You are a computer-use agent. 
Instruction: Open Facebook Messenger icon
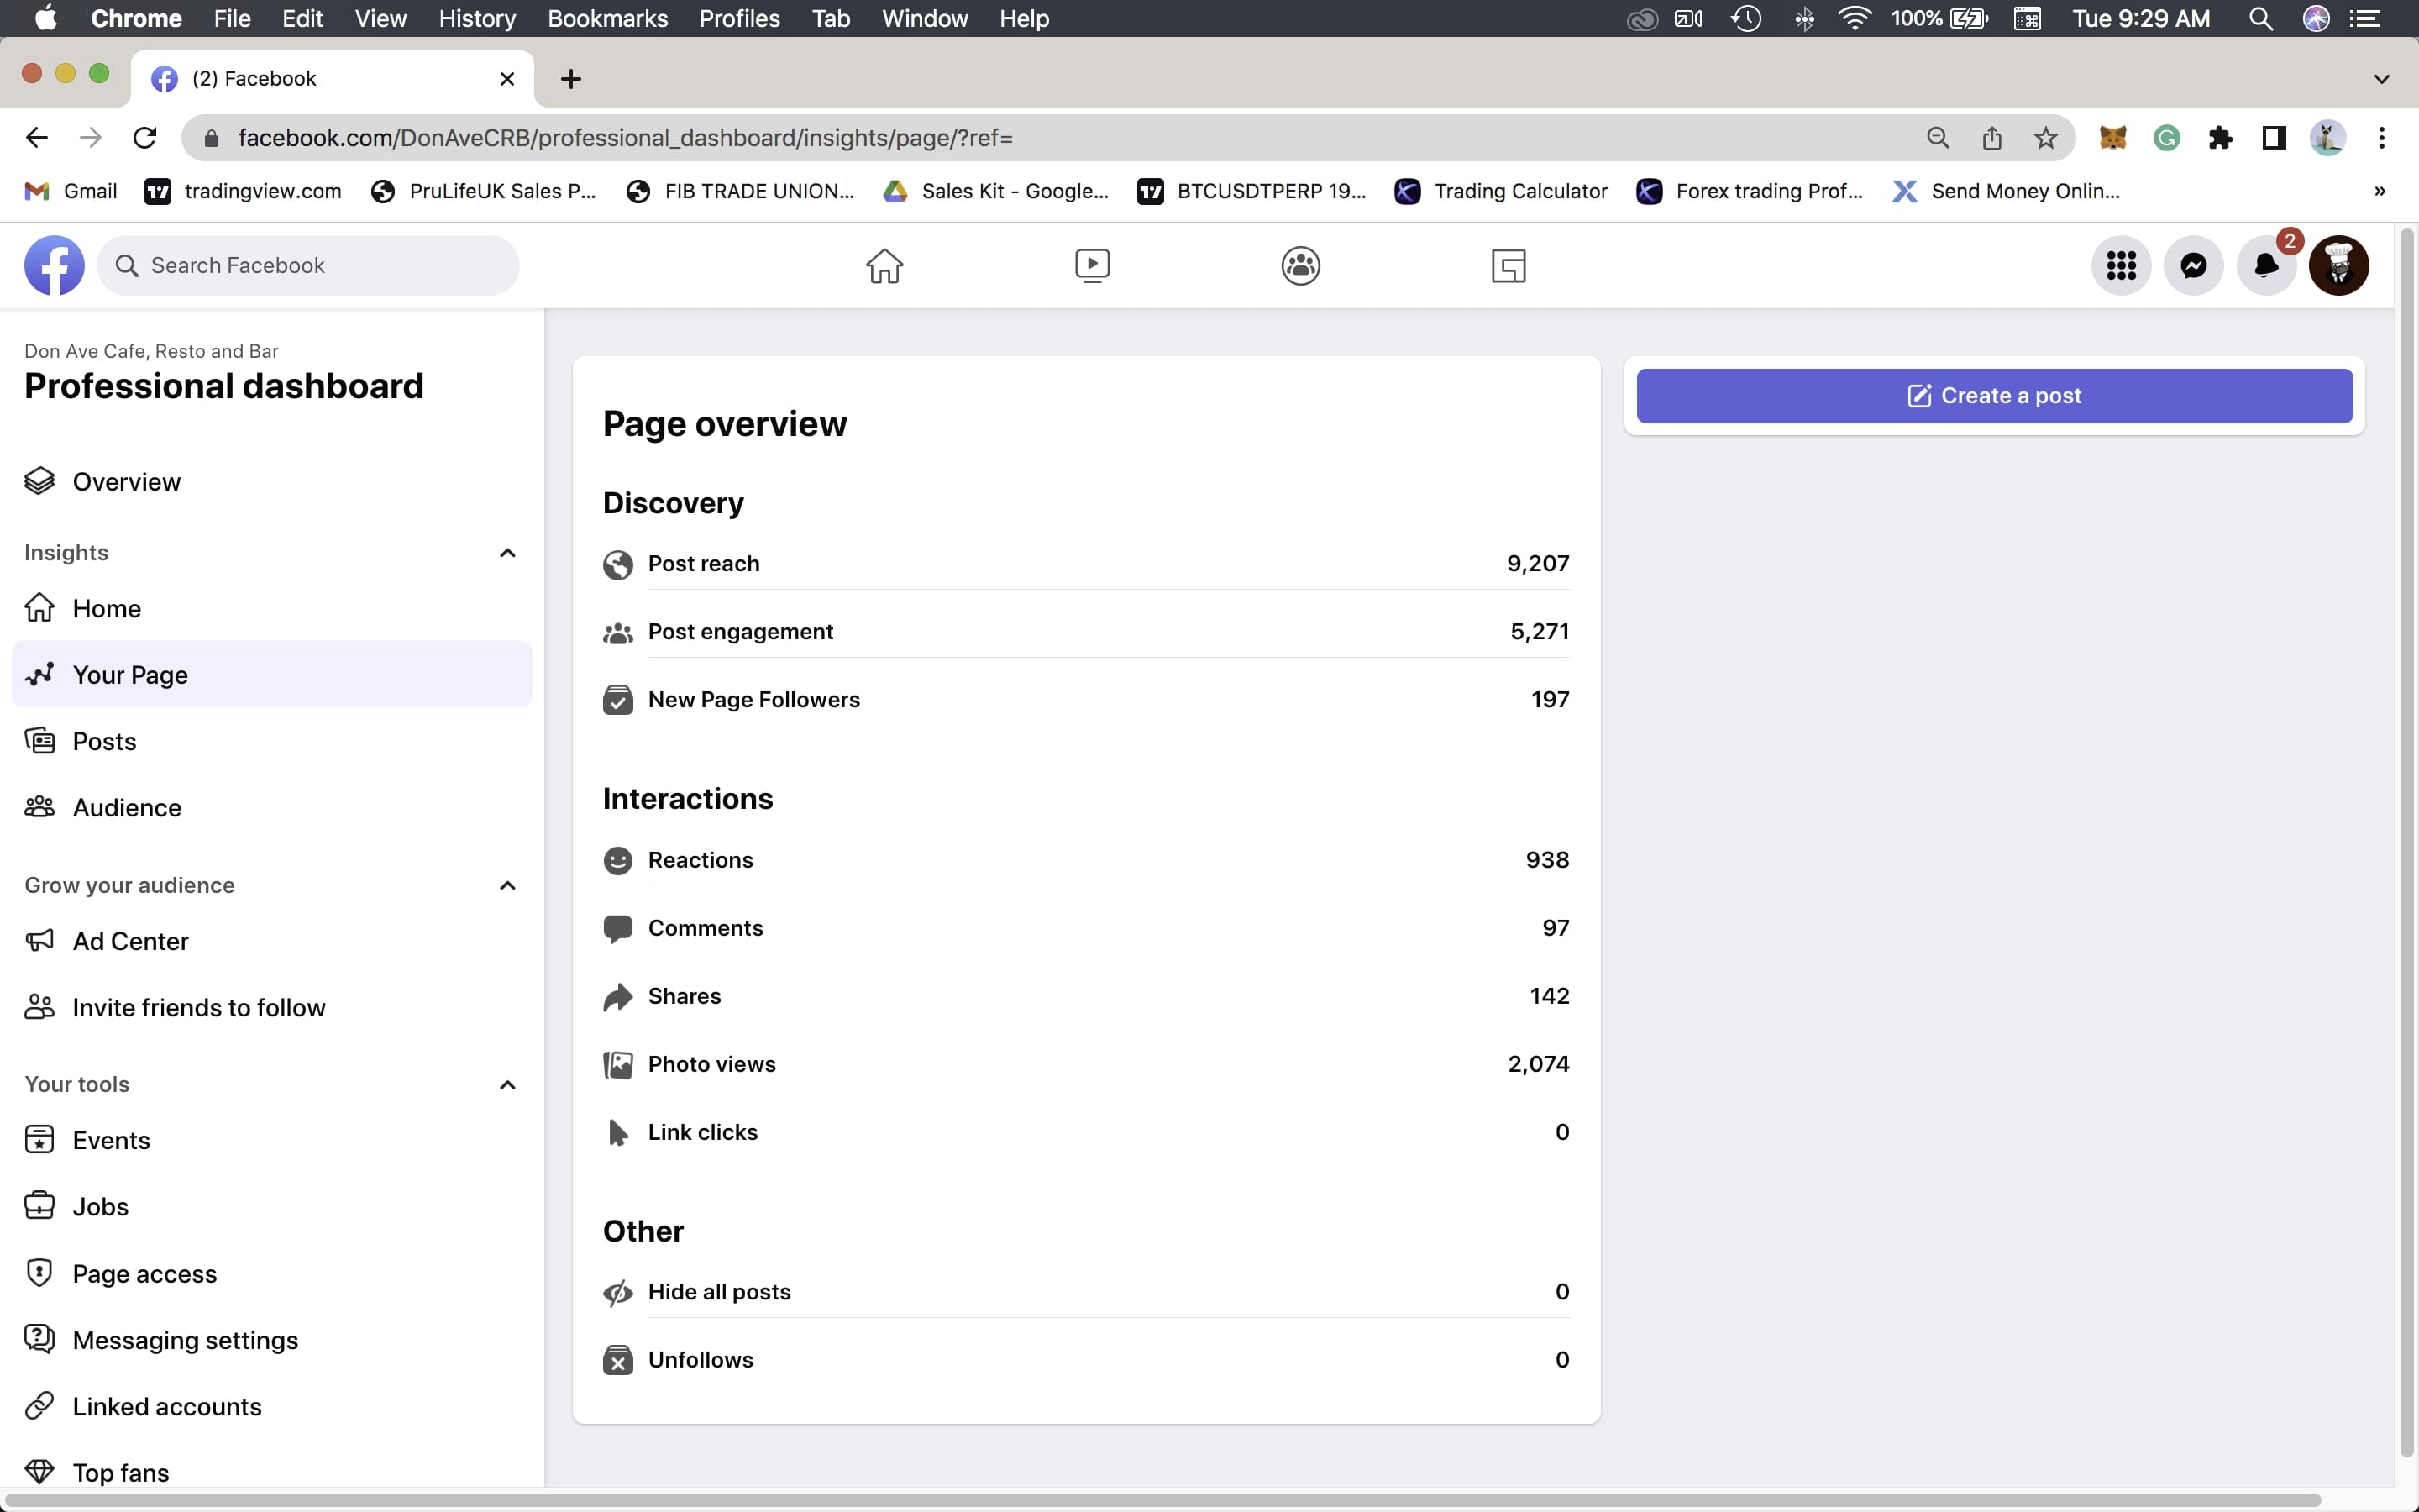[2193, 266]
